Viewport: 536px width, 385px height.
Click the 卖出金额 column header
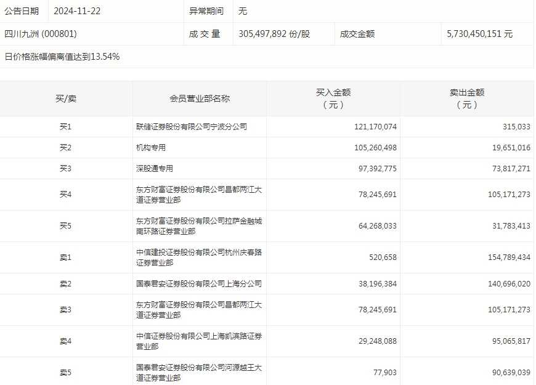coord(467,99)
